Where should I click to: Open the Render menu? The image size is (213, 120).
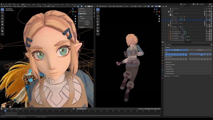[x=10, y=4]
